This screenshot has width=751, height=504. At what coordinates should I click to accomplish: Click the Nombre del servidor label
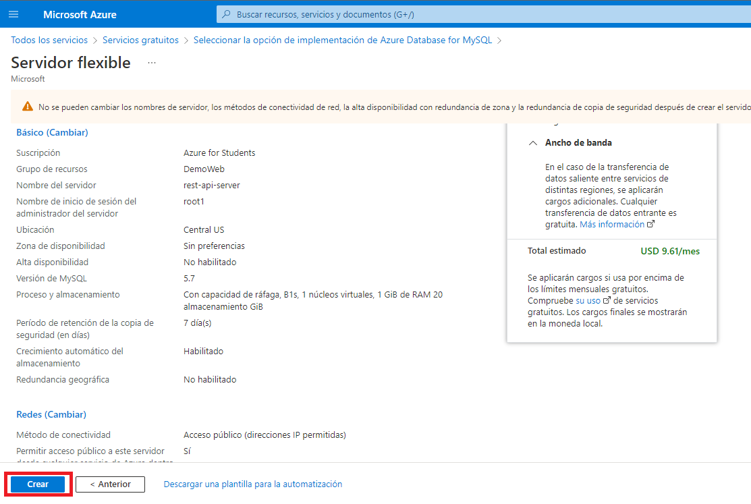[x=56, y=186]
